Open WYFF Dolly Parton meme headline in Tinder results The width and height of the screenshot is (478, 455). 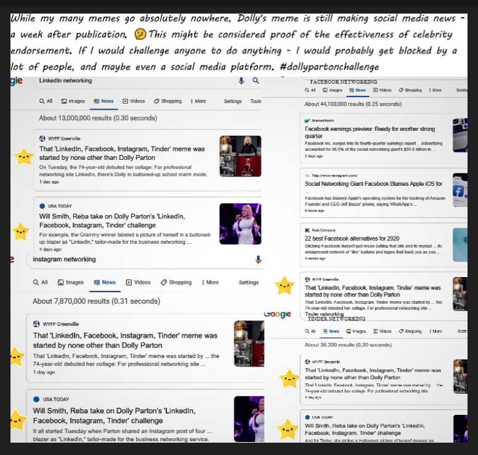pos(373,374)
